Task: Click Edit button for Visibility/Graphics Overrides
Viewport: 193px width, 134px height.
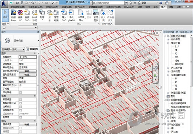Action: (28, 71)
